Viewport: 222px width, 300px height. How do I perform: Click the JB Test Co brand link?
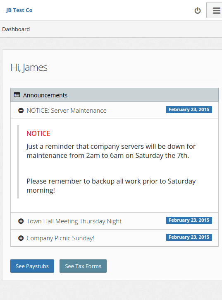click(19, 10)
